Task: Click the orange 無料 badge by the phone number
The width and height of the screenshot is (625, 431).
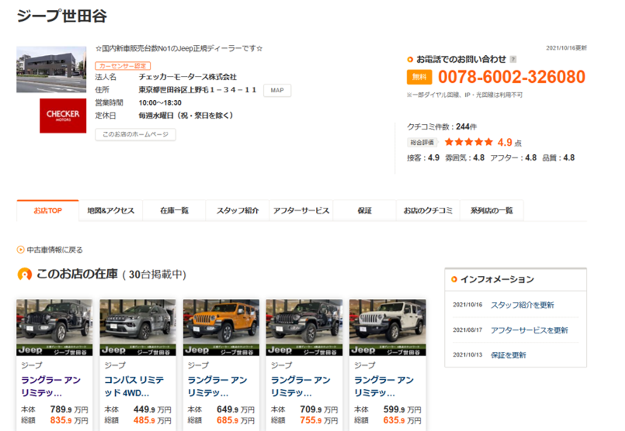Action: pos(418,77)
